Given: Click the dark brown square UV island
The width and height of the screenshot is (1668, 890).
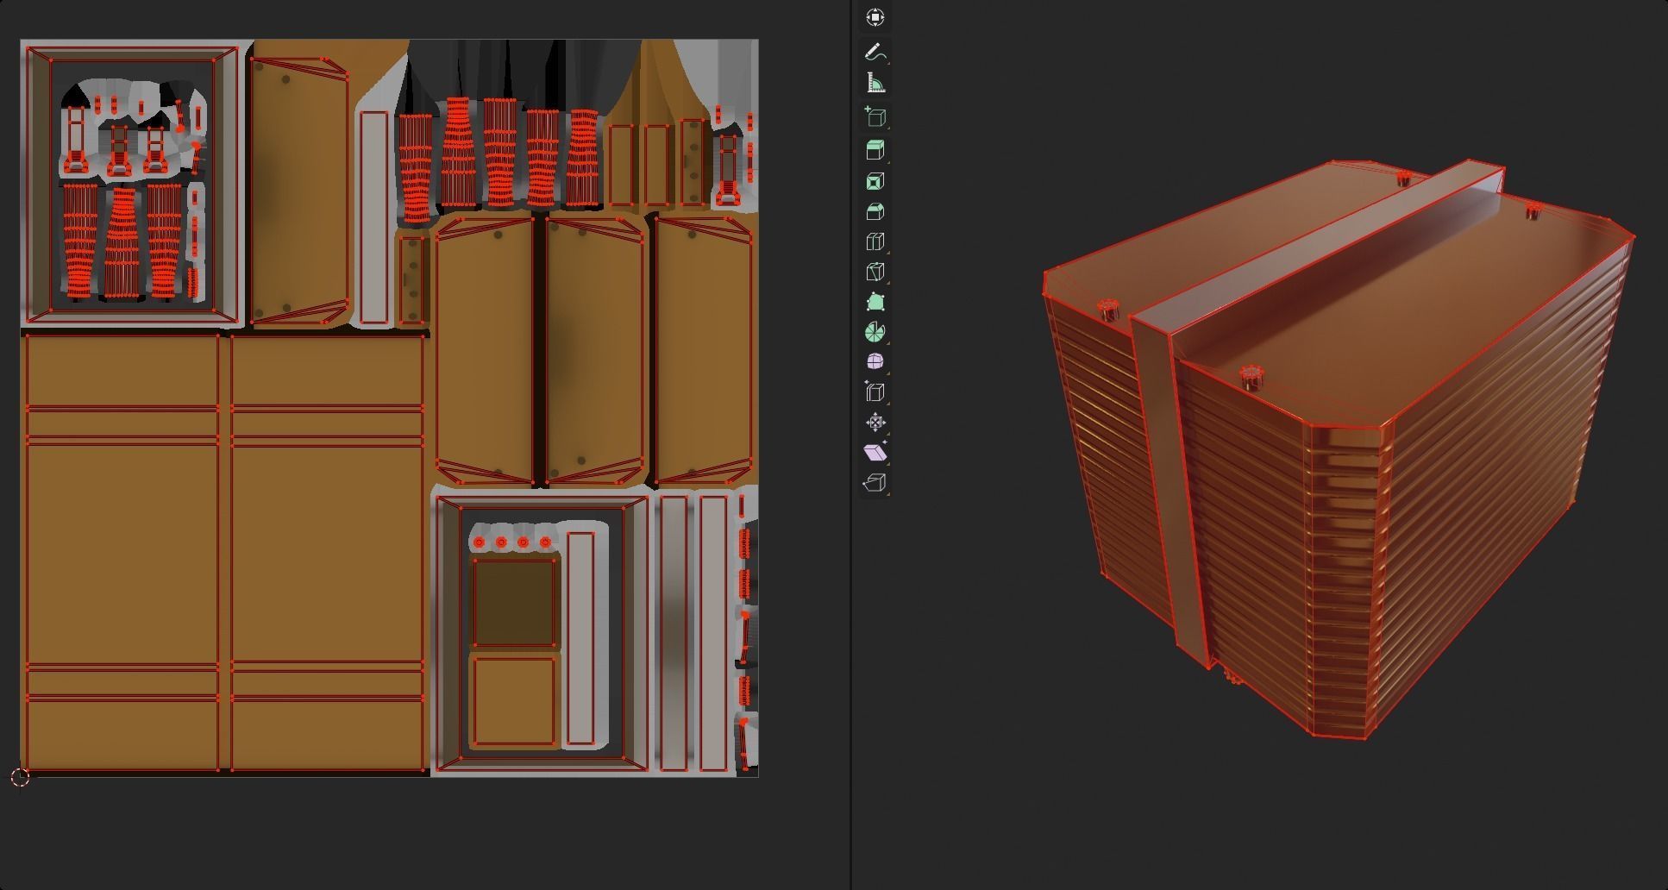Looking at the screenshot, I should click(x=514, y=602).
